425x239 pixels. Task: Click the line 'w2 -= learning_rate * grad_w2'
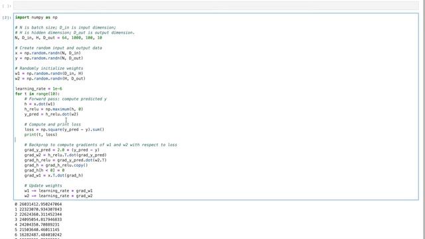[x=58, y=196]
